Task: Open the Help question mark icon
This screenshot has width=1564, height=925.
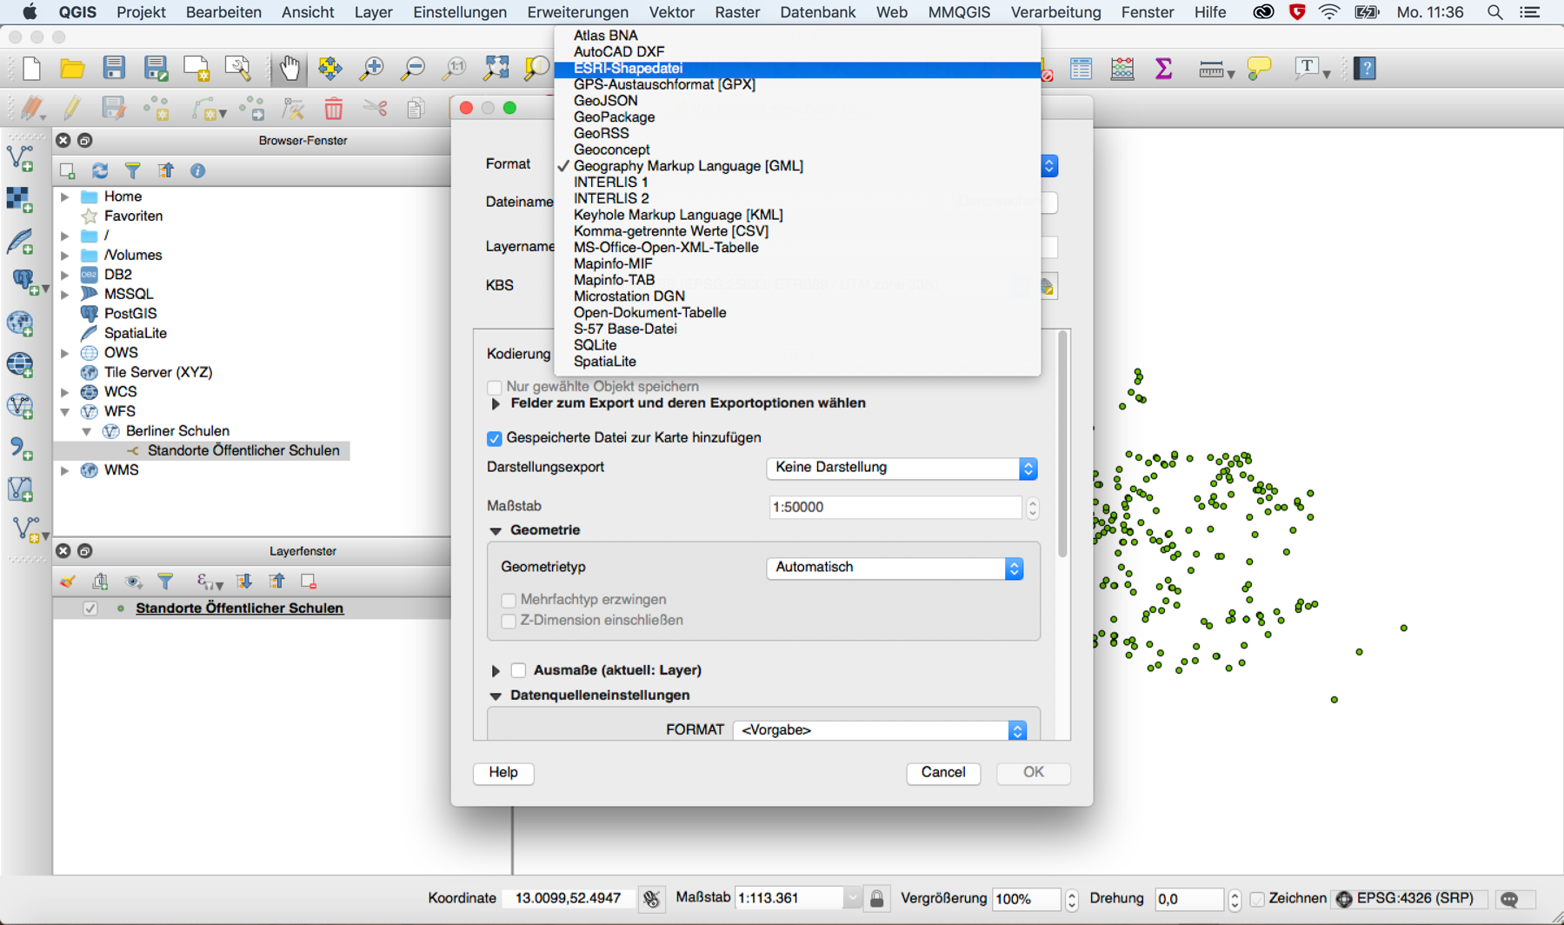Action: click(1365, 69)
